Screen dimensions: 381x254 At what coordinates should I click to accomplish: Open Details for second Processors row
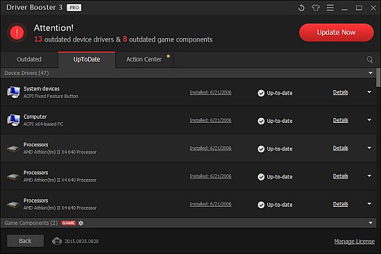[x=341, y=176]
